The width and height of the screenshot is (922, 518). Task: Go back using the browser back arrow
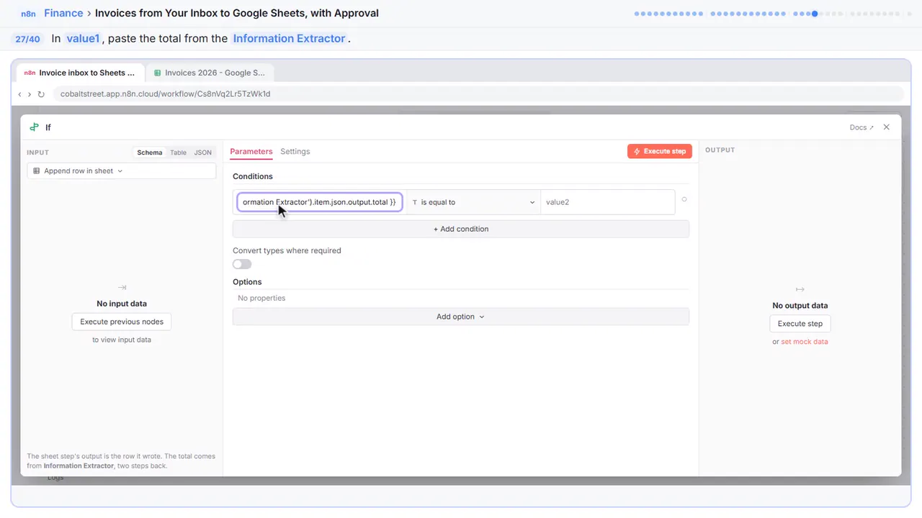(19, 94)
